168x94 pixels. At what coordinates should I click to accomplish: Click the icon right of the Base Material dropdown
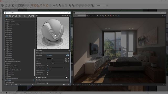[x=68, y=55]
